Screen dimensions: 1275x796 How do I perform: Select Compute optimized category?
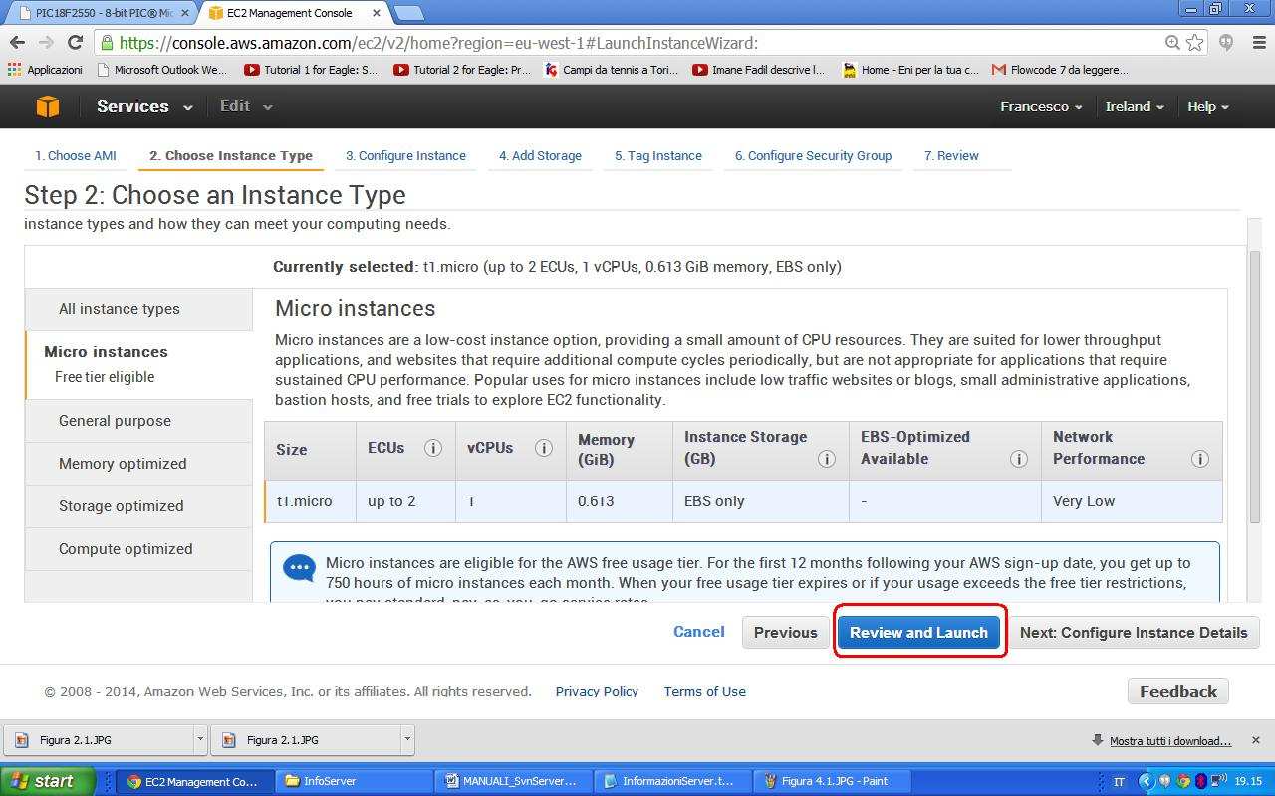(x=138, y=549)
